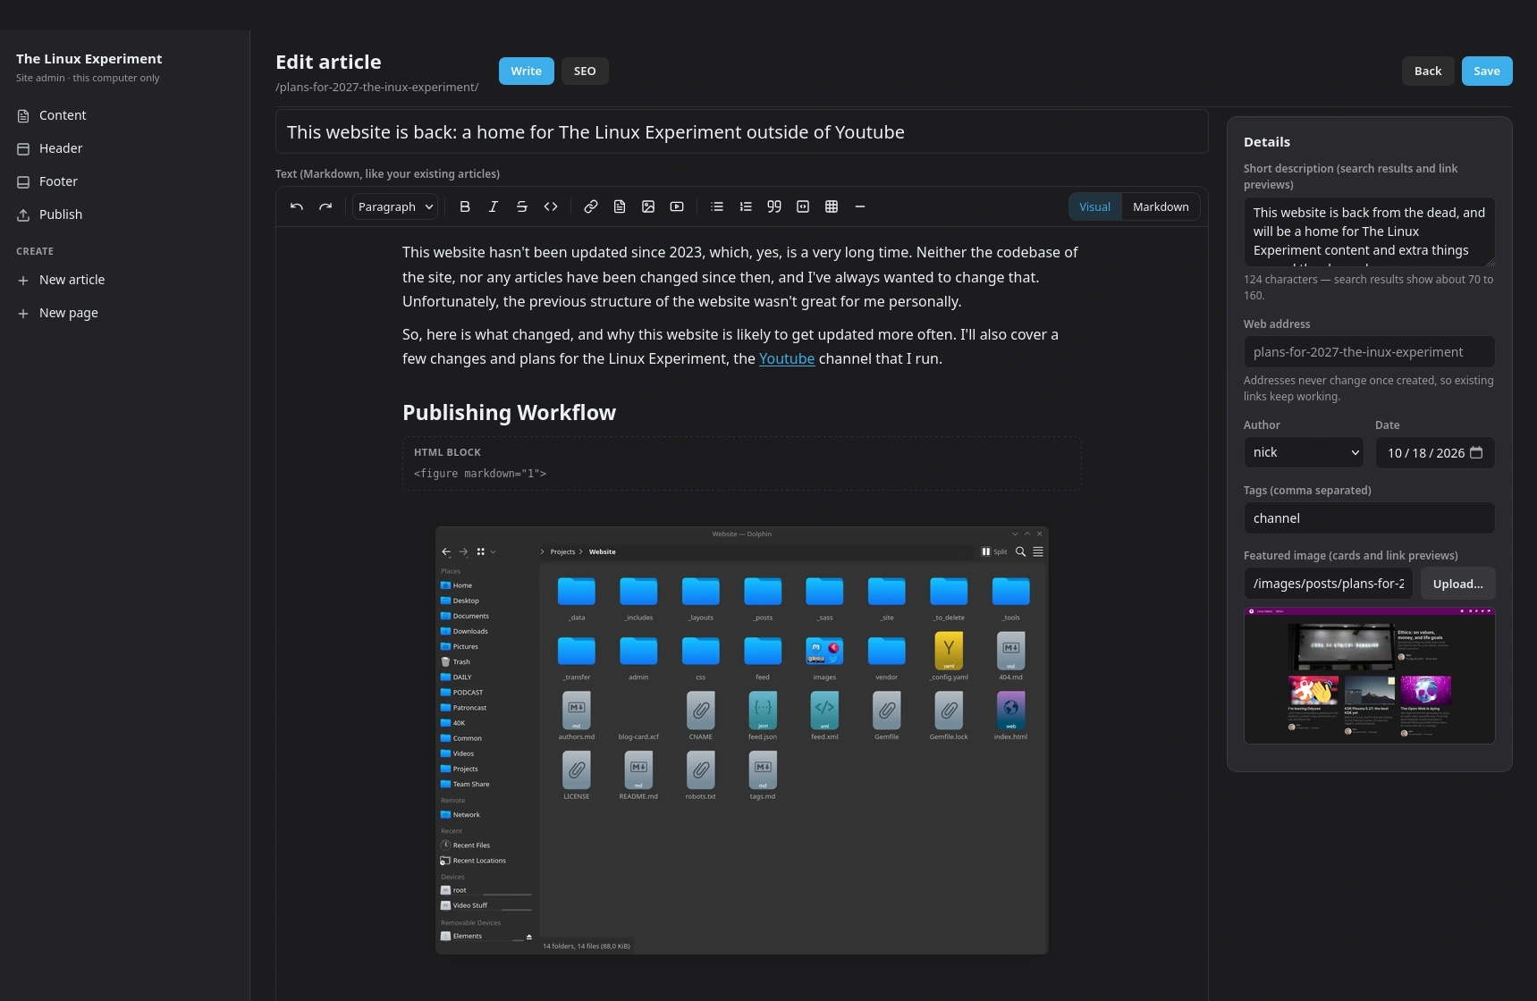Insert a horizontal rule divider

[860, 206]
